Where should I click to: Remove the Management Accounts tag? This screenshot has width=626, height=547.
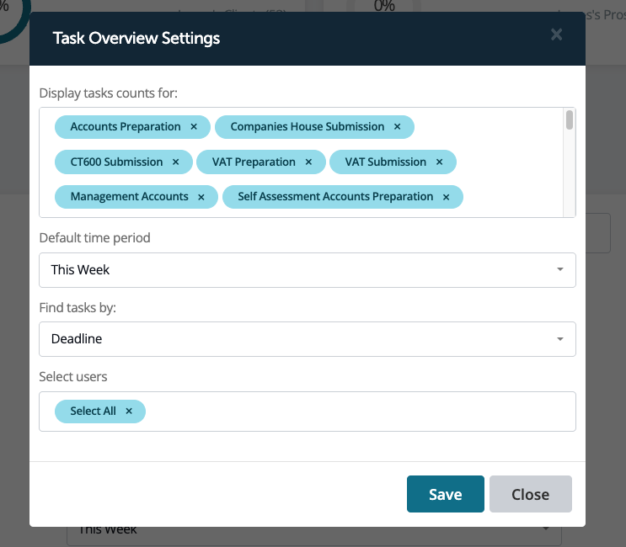201,197
